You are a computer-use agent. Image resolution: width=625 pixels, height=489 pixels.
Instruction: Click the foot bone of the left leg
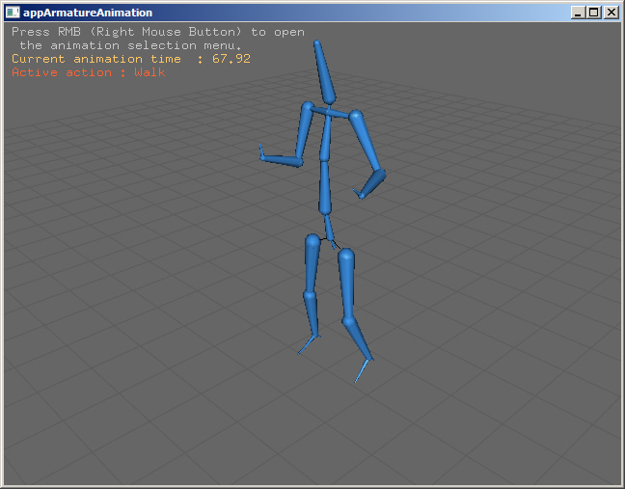coord(307,343)
